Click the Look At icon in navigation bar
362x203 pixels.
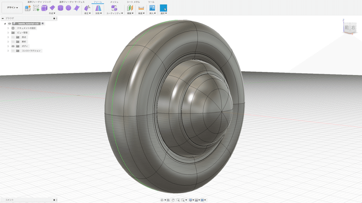tap(168, 200)
